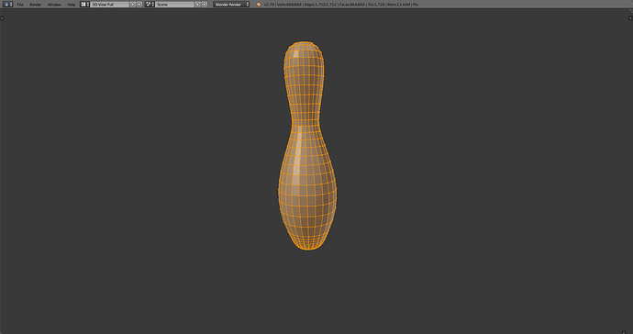Click the '3D View Full' layout name field
The image size is (633, 334).
(109, 4)
